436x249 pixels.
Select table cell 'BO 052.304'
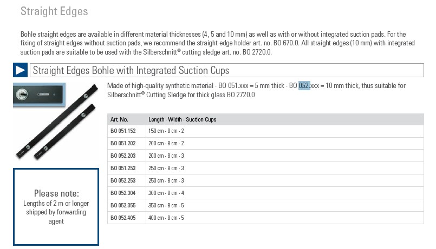tap(123, 193)
